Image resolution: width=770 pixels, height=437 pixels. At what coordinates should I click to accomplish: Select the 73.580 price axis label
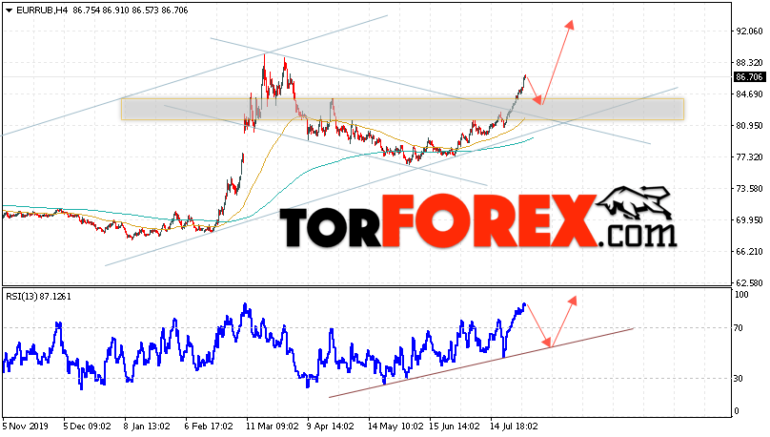coord(749,188)
